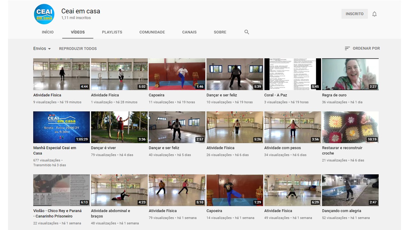Click the Dançando com alegria video title
Viewport: 409px width, 230px height.
tap(342, 211)
